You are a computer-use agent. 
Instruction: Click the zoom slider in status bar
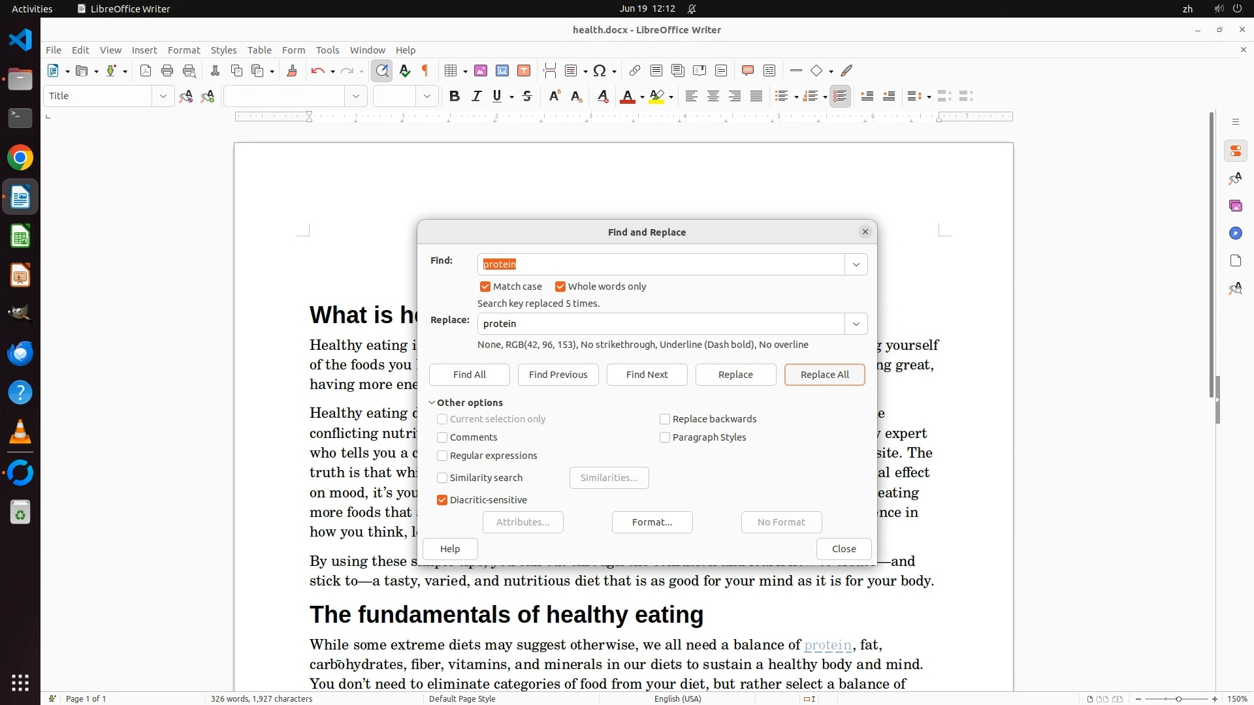pos(1178,699)
